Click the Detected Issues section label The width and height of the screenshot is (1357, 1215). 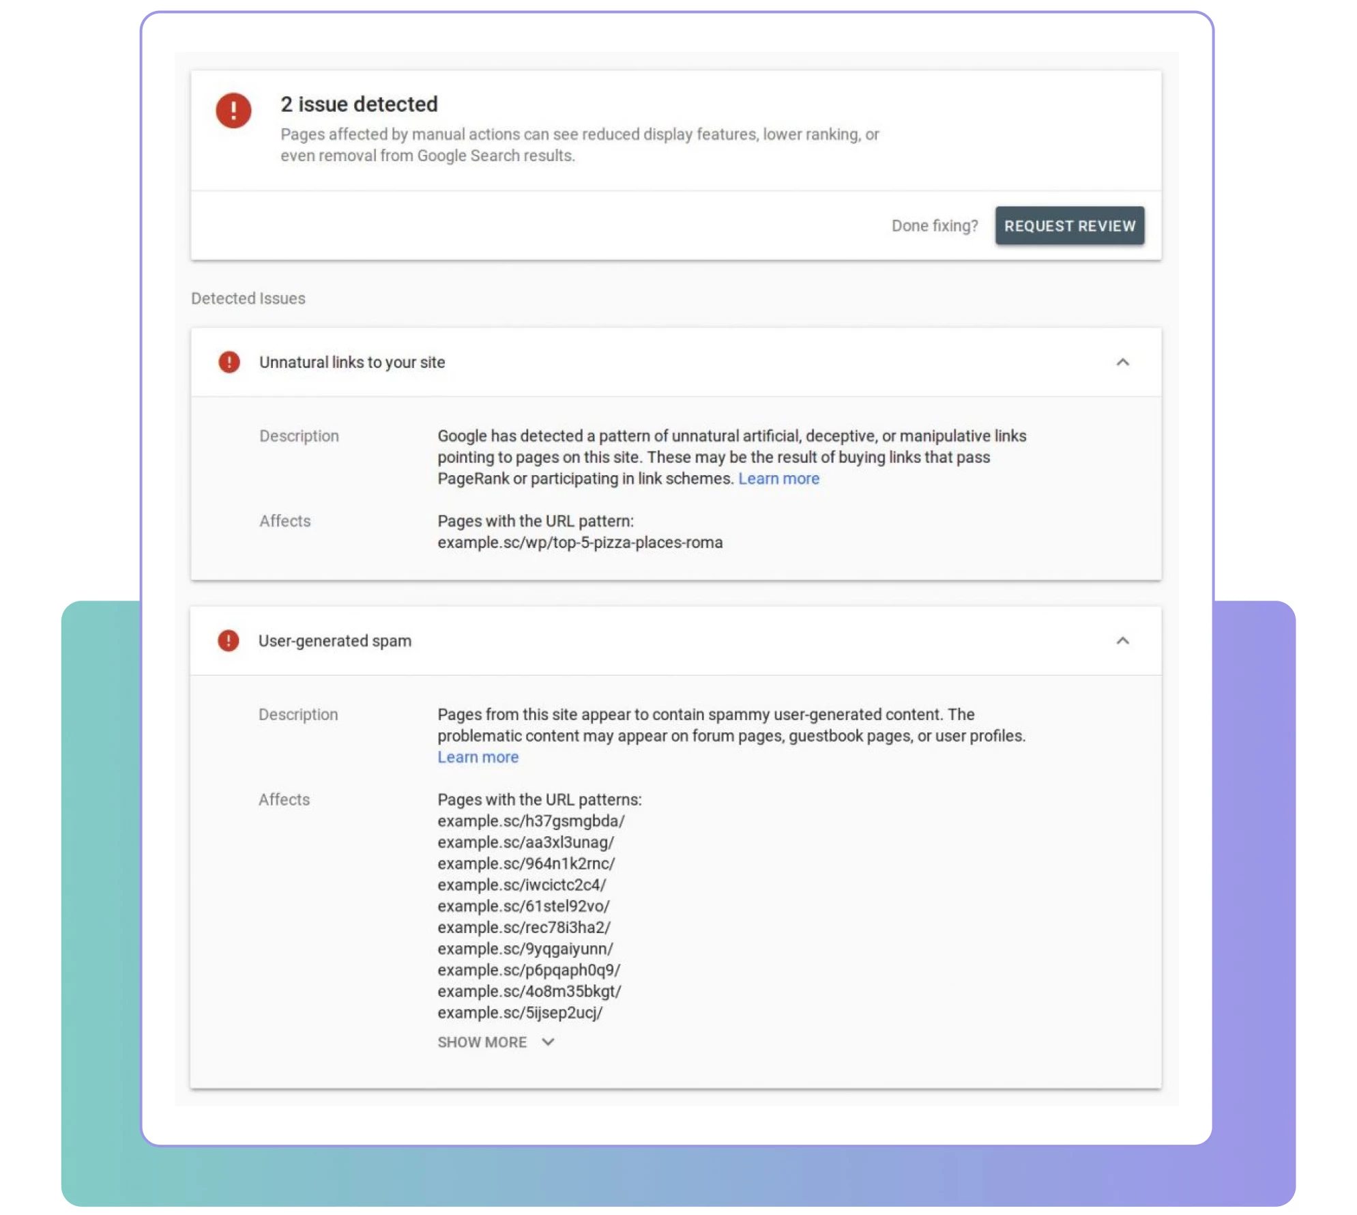(248, 298)
